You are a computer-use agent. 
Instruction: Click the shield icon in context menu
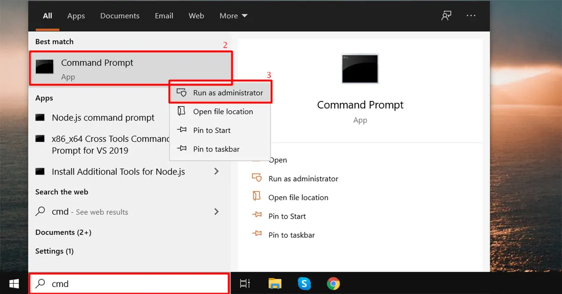click(182, 93)
